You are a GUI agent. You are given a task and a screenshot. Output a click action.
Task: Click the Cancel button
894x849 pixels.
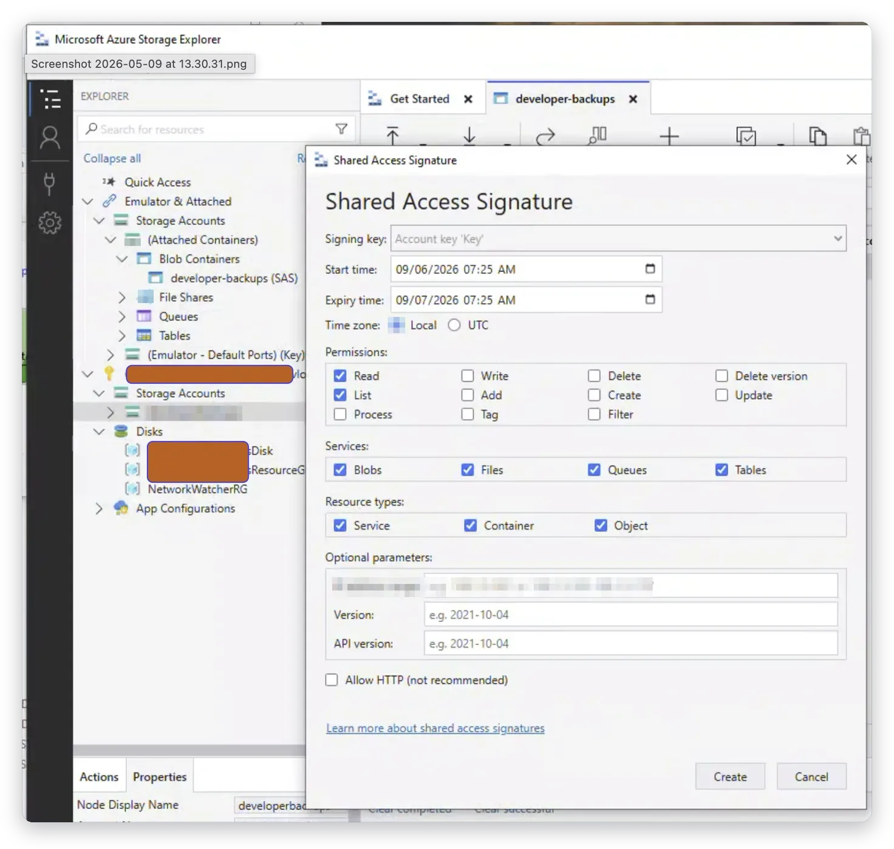[x=811, y=776]
